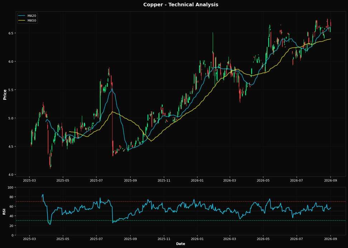Click the blue MA20 line sample in legend

[22, 16]
